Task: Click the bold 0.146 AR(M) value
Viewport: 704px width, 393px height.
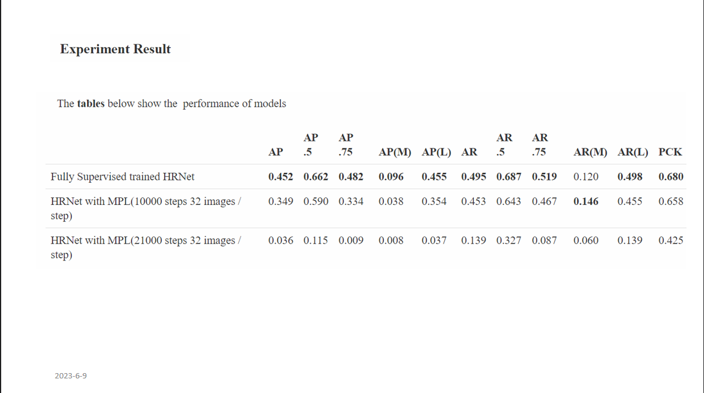Action: click(x=586, y=201)
